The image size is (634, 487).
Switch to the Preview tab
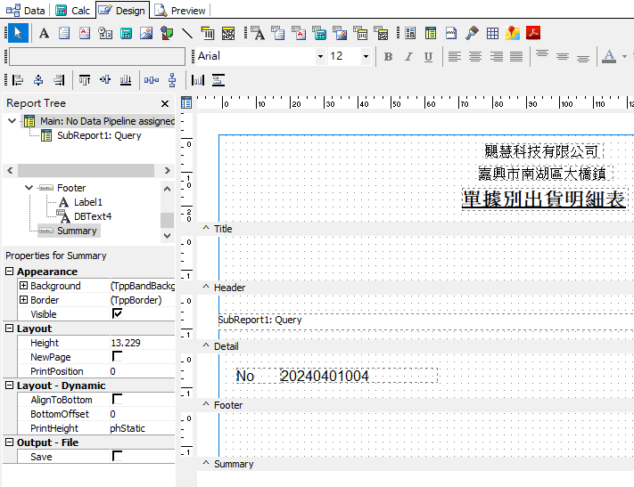(180, 11)
